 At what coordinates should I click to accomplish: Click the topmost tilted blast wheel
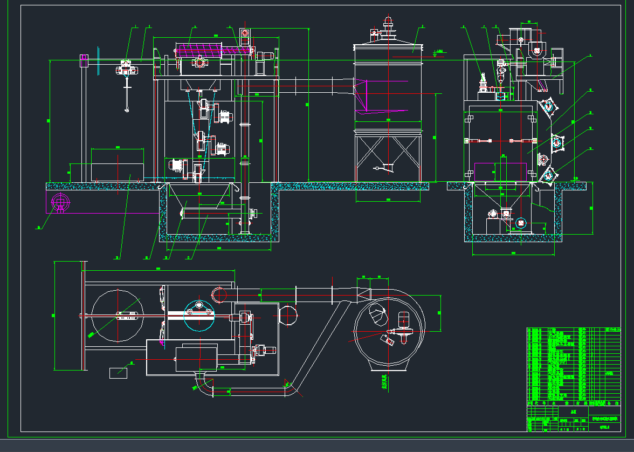click(548, 107)
